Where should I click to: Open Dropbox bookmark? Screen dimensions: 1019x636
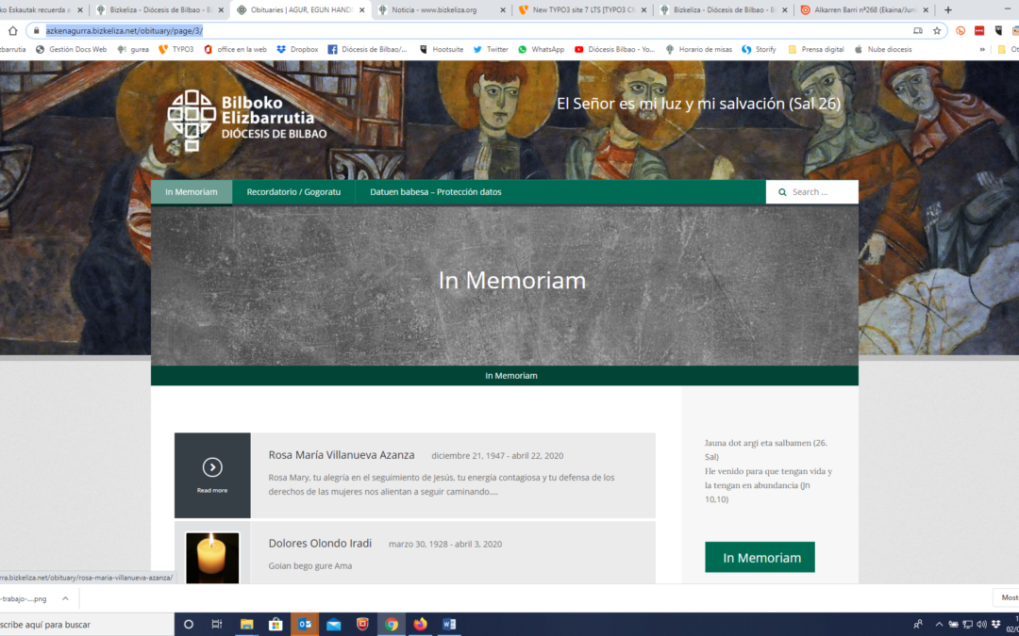[297, 49]
